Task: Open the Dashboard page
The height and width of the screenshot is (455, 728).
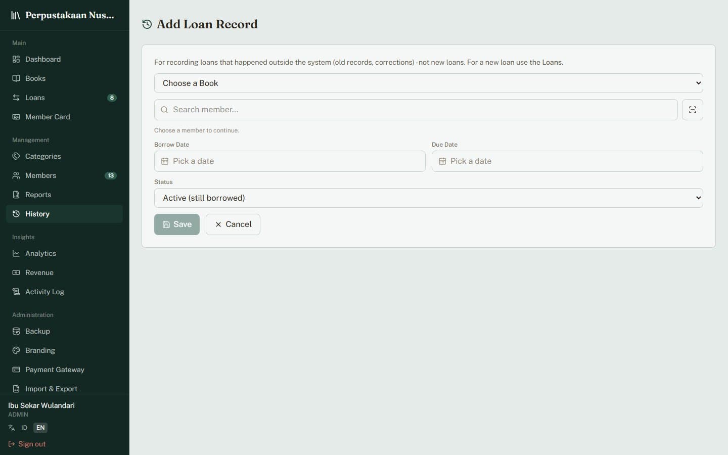Action: tap(64, 59)
